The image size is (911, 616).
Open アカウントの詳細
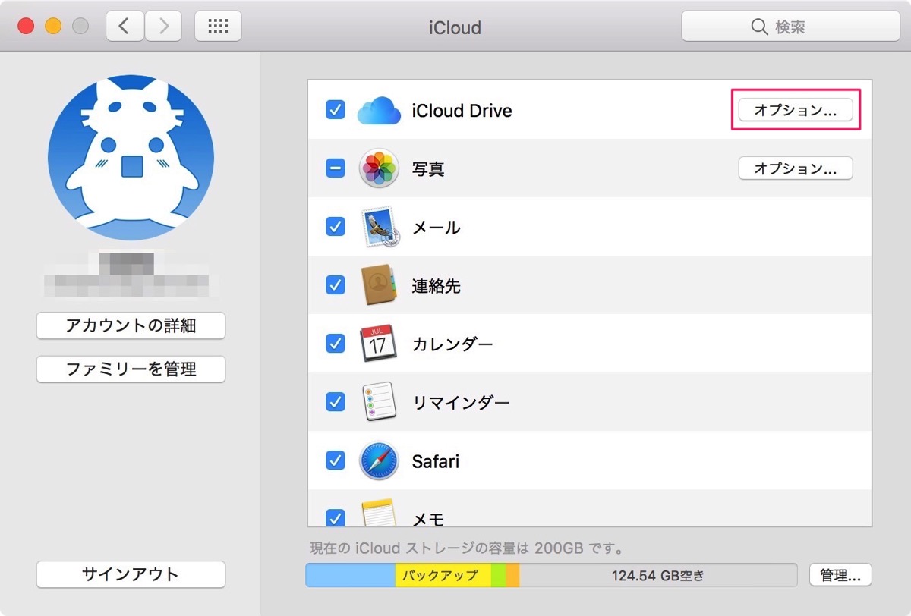pos(131,326)
